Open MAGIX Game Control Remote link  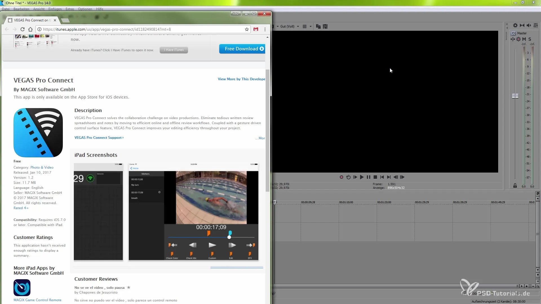[37, 300]
